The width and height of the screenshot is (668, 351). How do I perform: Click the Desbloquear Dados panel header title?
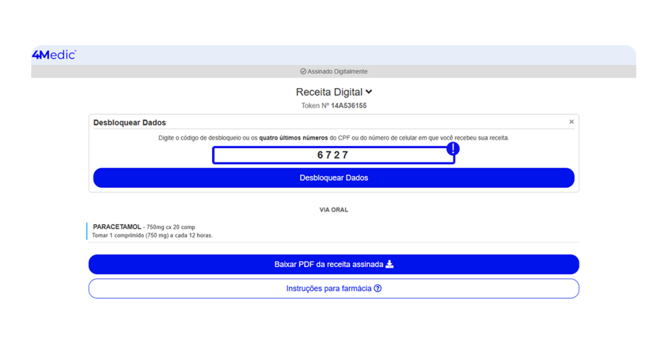(130, 123)
